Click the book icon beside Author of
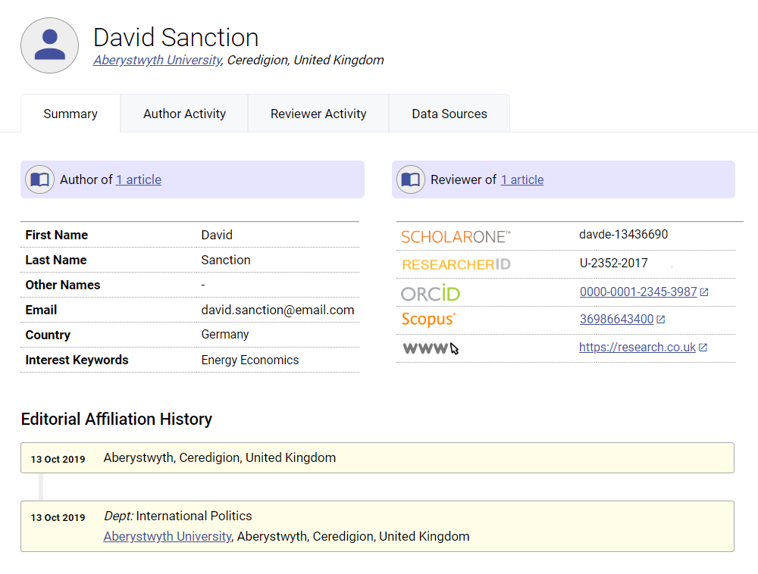 click(x=39, y=179)
